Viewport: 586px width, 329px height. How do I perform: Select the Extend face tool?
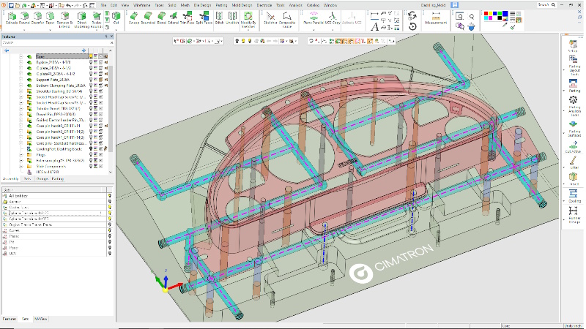coord(173,18)
